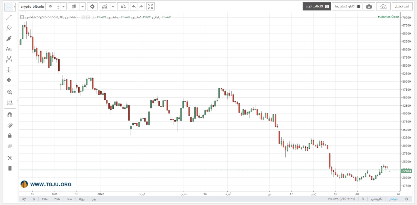Image resolution: width=417 pixels, height=205 pixels.
Task: Select the trend line drawing tool
Action: coord(9,17)
